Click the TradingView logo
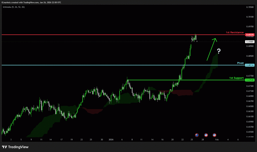 [15, 147]
